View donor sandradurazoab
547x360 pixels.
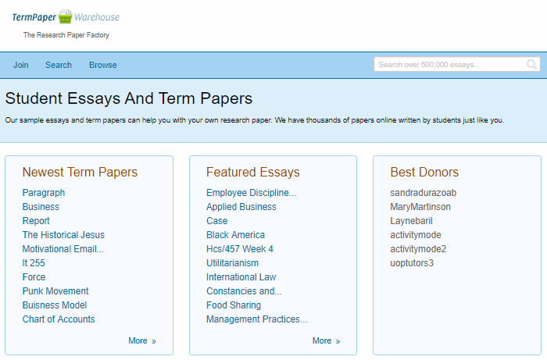[x=424, y=193]
